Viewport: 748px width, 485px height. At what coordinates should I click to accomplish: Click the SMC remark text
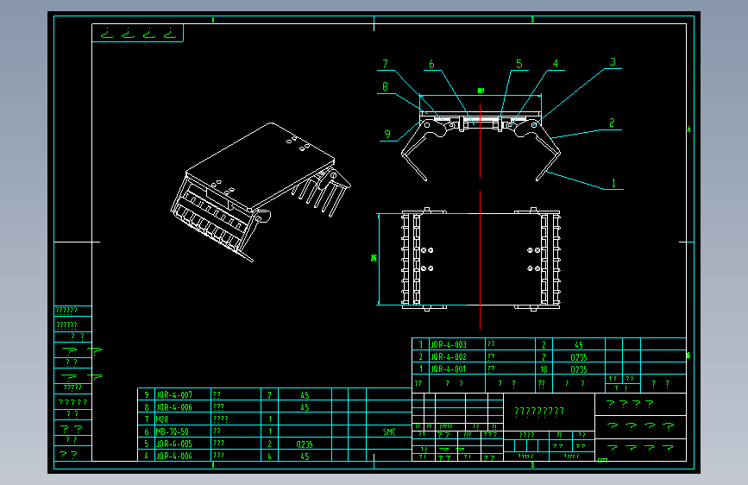coord(389,432)
